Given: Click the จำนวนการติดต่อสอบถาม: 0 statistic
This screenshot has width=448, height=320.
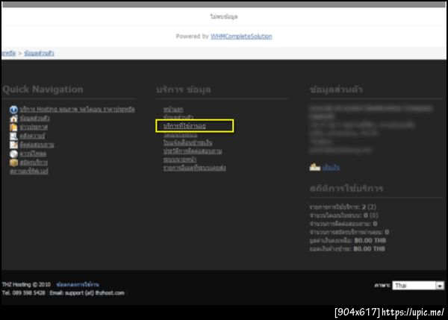Looking at the screenshot, I should tap(343, 224).
